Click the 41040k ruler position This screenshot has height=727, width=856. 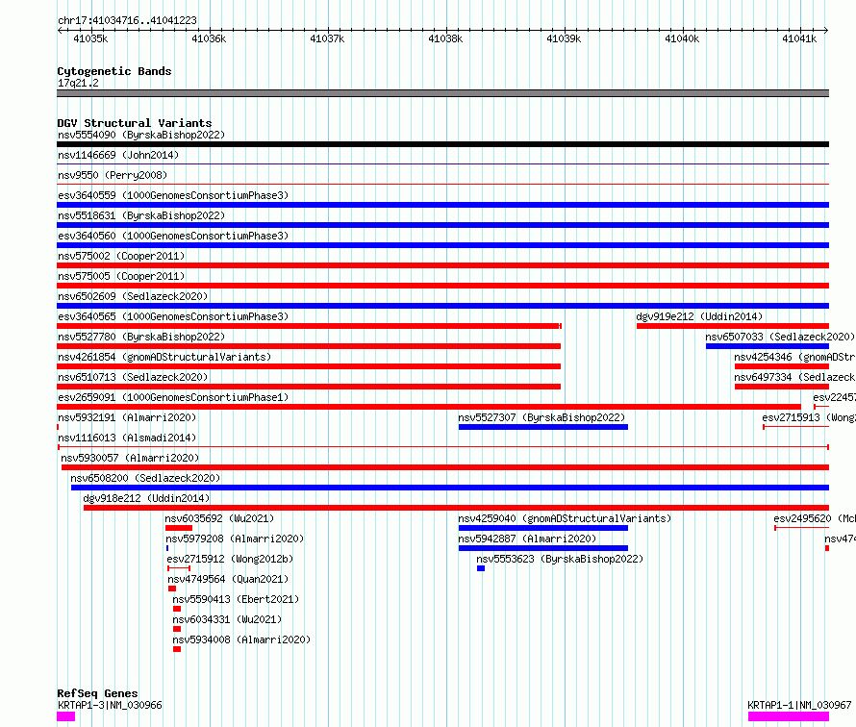tap(682, 38)
